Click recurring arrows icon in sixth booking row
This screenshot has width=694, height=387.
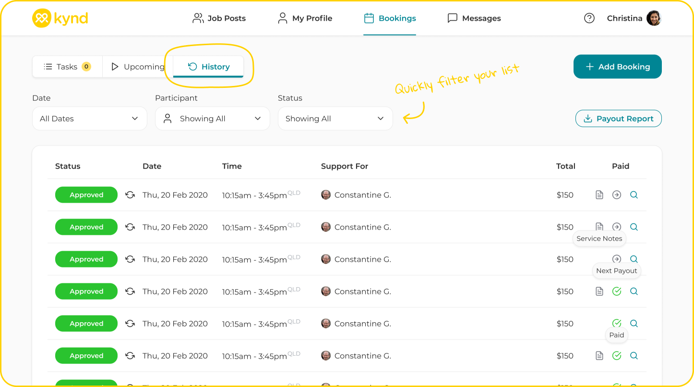[x=130, y=356]
